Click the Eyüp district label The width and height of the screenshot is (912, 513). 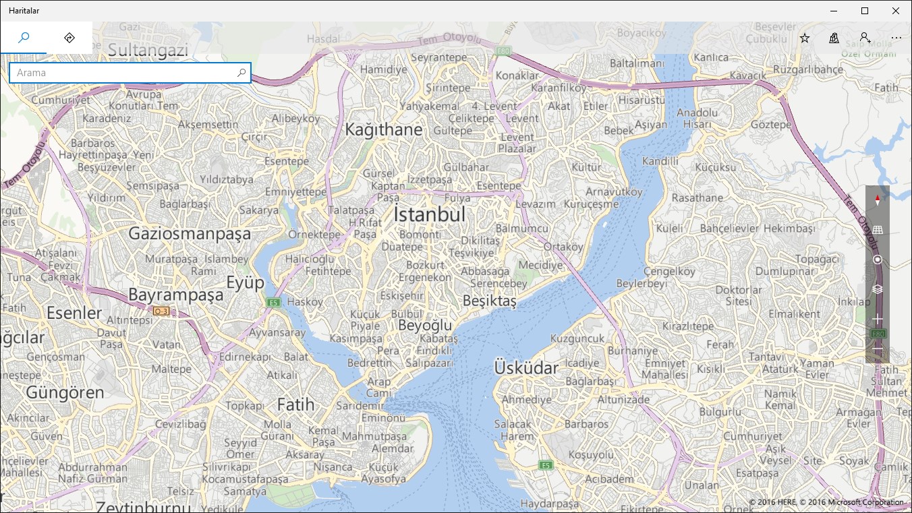pos(245,282)
